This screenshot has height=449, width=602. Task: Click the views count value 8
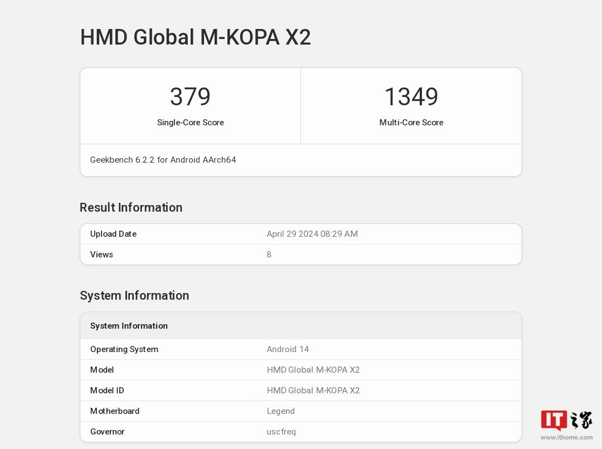269,255
